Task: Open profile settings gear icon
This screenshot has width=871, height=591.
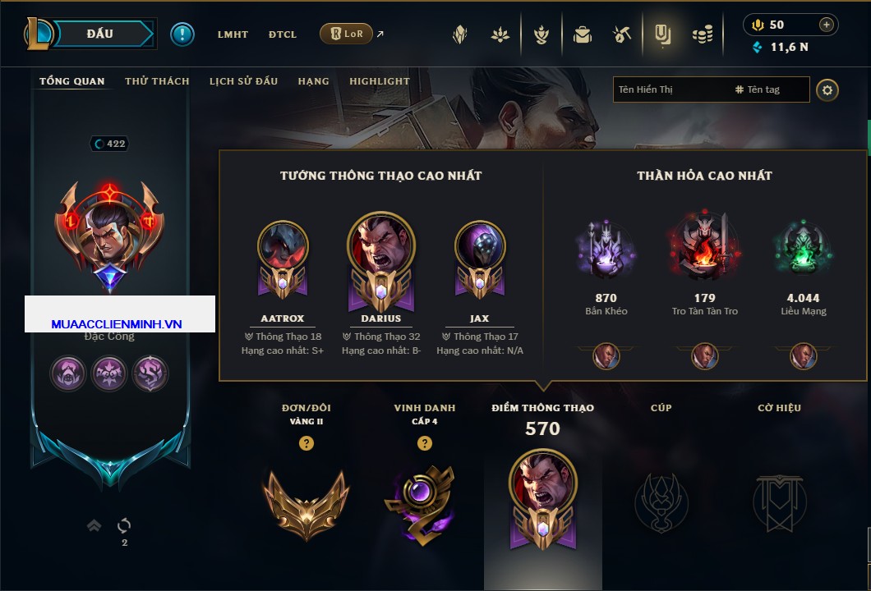Action: [827, 90]
